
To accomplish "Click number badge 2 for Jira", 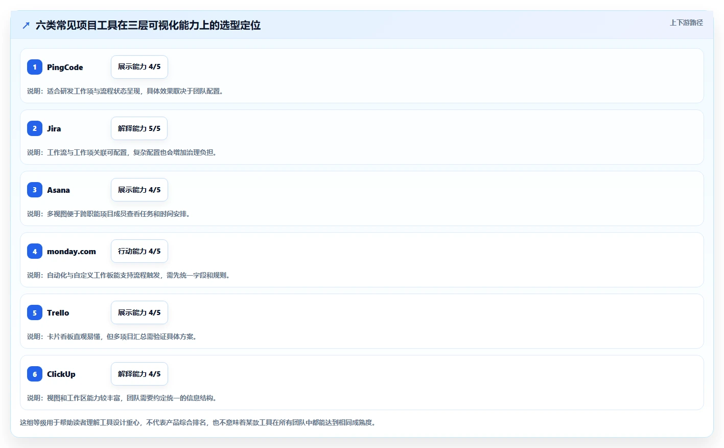I will [x=35, y=128].
